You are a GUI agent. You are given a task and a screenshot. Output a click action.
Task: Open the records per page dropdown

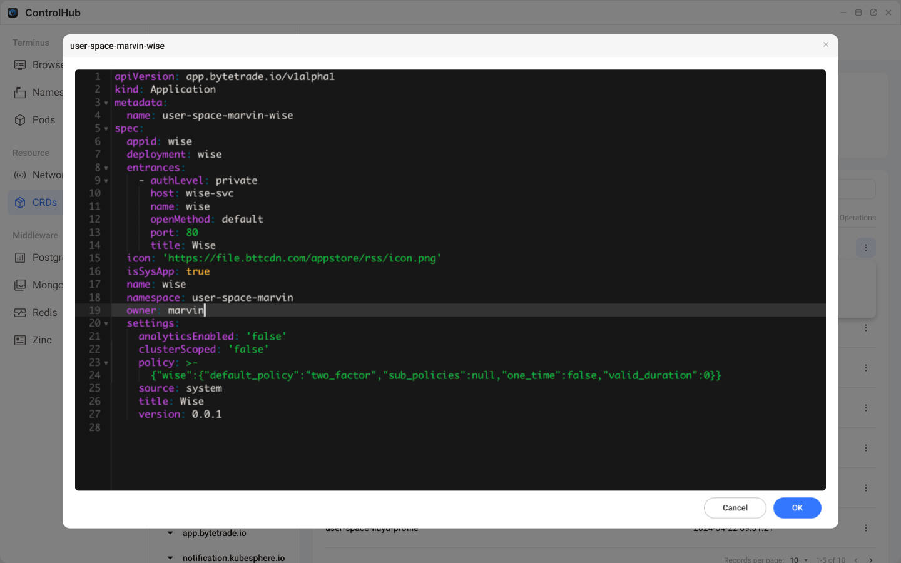(x=799, y=560)
